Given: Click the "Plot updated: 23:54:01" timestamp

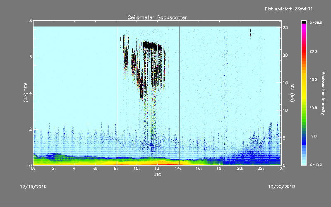Looking at the screenshot, I should 288,9.
